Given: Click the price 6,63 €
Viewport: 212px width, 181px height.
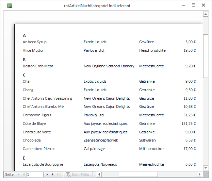Looking at the screenshot, I should [x=190, y=164].
